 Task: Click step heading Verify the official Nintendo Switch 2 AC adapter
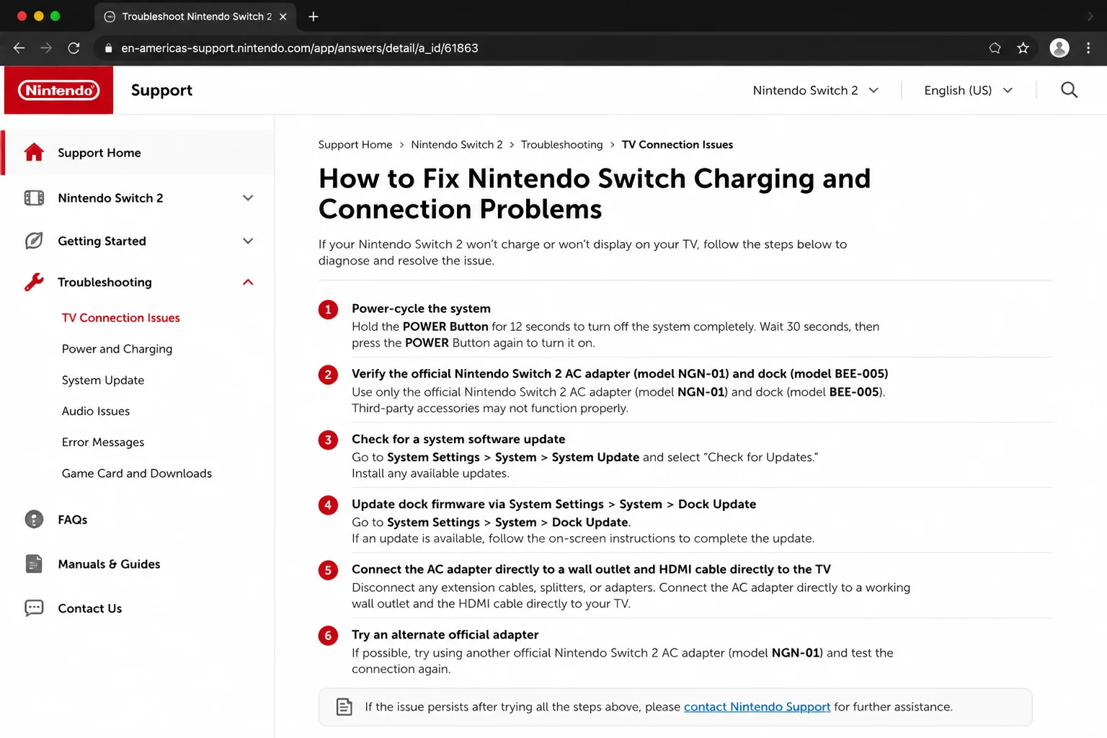[620, 373]
